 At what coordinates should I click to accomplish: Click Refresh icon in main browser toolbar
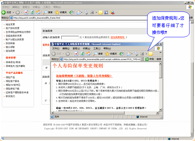click(x=32, y=12)
